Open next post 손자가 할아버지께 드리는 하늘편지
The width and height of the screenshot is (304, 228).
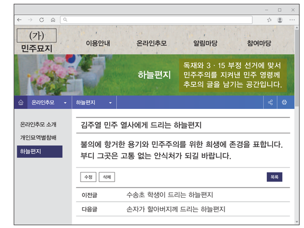click(176, 209)
